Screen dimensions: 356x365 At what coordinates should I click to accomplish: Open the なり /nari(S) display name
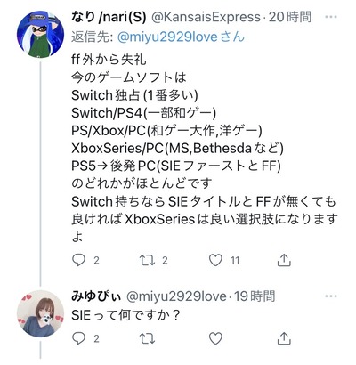click(x=109, y=17)
